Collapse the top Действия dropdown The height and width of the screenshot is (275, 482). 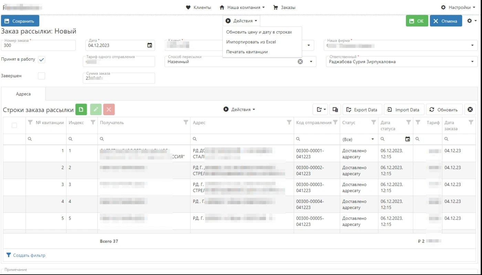pyautogui.click(x=241, y=21)
